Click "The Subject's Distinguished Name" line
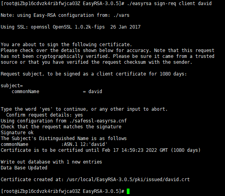The width and height of the screenshot is (225, 196). coord(64,138)
